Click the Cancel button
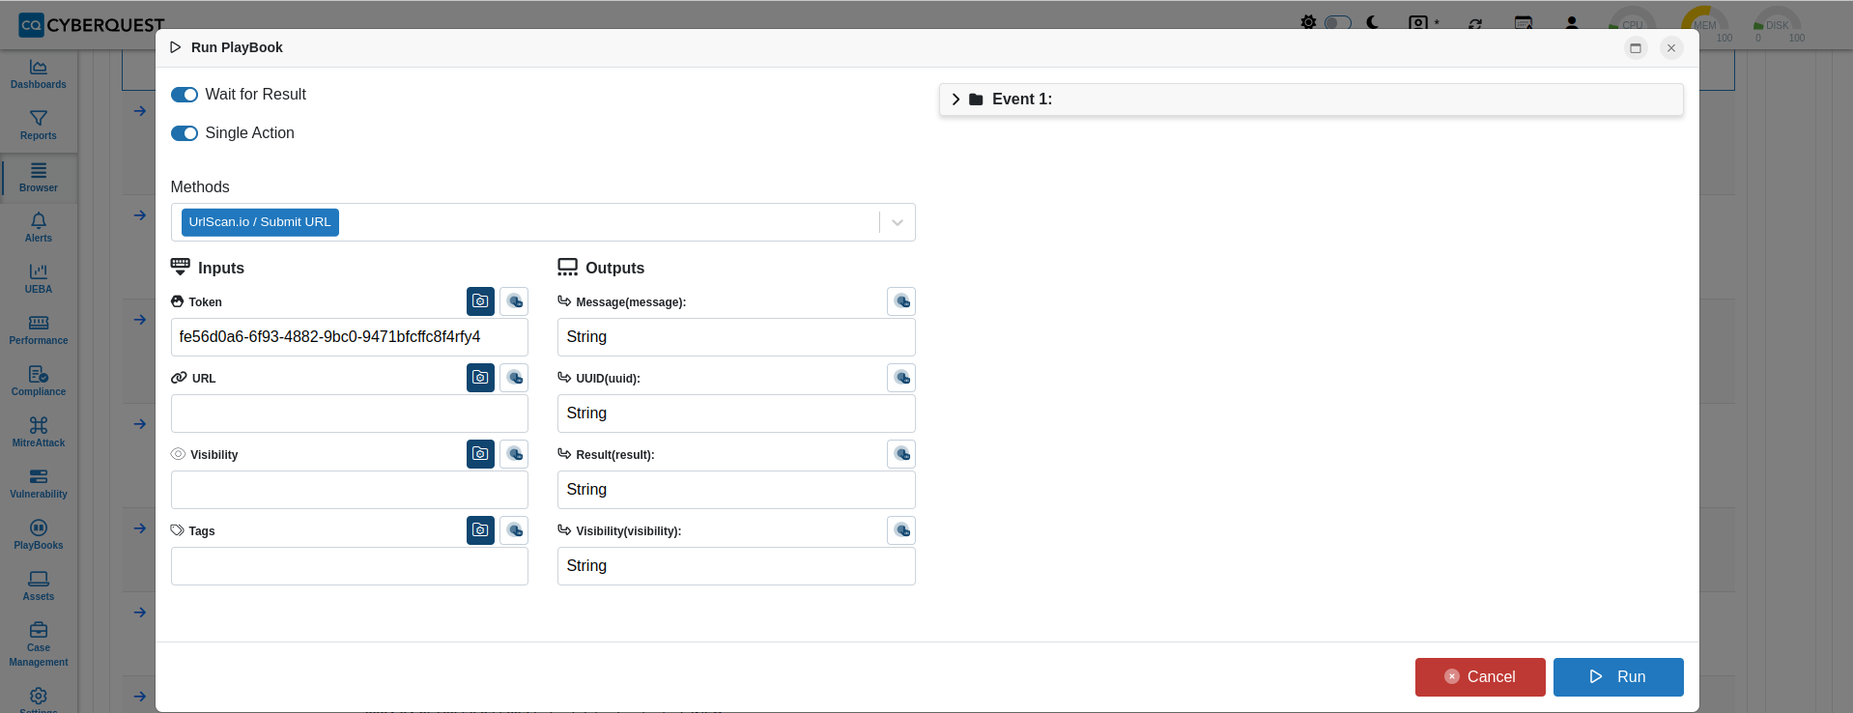The width and height of the screenshot is (1853, 713). [1480, 677]
